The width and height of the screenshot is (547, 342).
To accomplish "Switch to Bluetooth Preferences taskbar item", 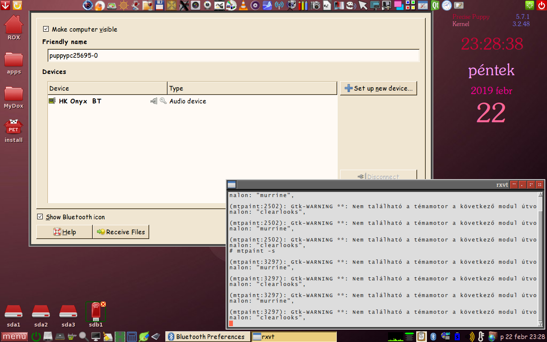I will (x=208, y=337).
